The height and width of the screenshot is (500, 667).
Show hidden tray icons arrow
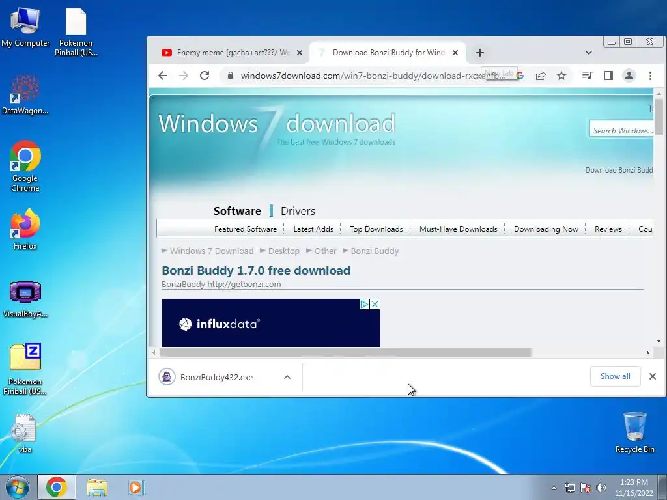click(554, 488)
